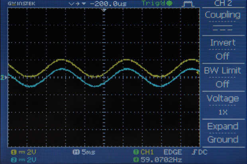The height and width of the screenshot is (164, 247).
Task: Click the Trig'd status indicator
Action: pos(154,3)
